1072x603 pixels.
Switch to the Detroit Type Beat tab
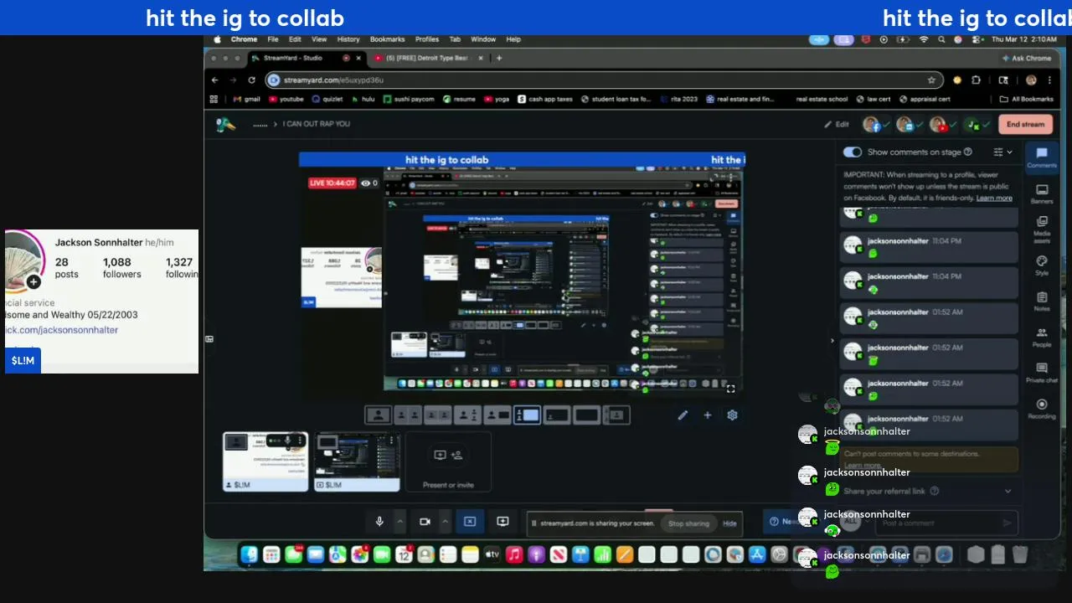click(427, 58)
